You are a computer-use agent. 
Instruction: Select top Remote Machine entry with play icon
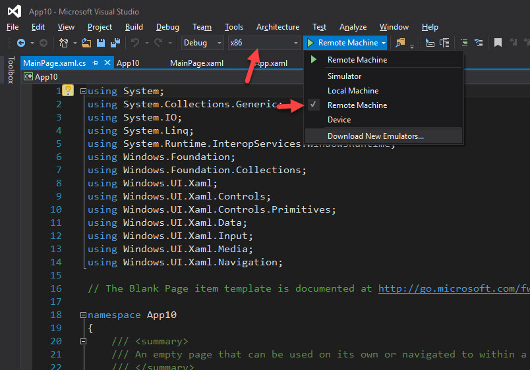pos(383,60)
